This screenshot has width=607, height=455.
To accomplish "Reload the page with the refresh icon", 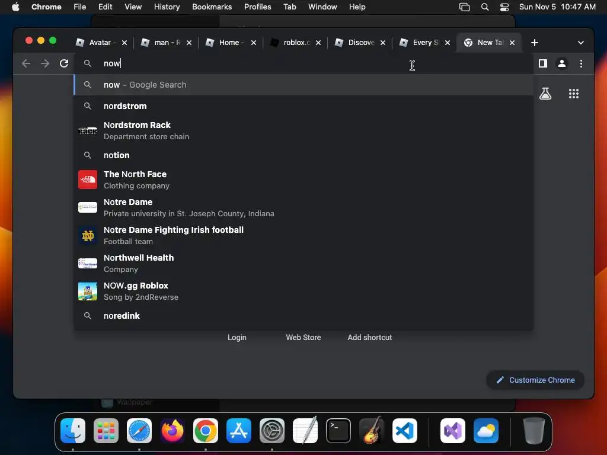I will click(x=64, y=63).
